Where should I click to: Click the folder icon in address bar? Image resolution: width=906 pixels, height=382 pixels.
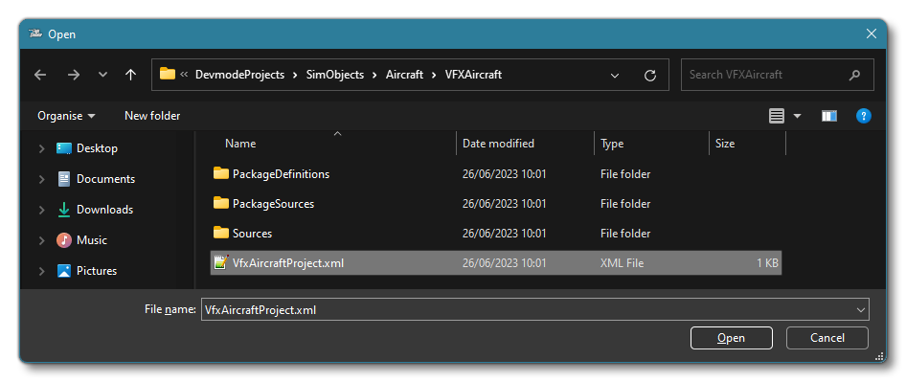[168, 74]
